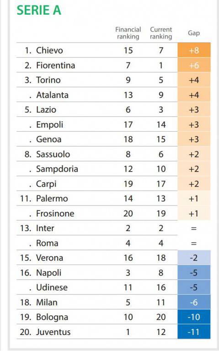This screenshot has height=351, width=219.
Task: Click the Juventus team name
Action: [x=53, y=332]
